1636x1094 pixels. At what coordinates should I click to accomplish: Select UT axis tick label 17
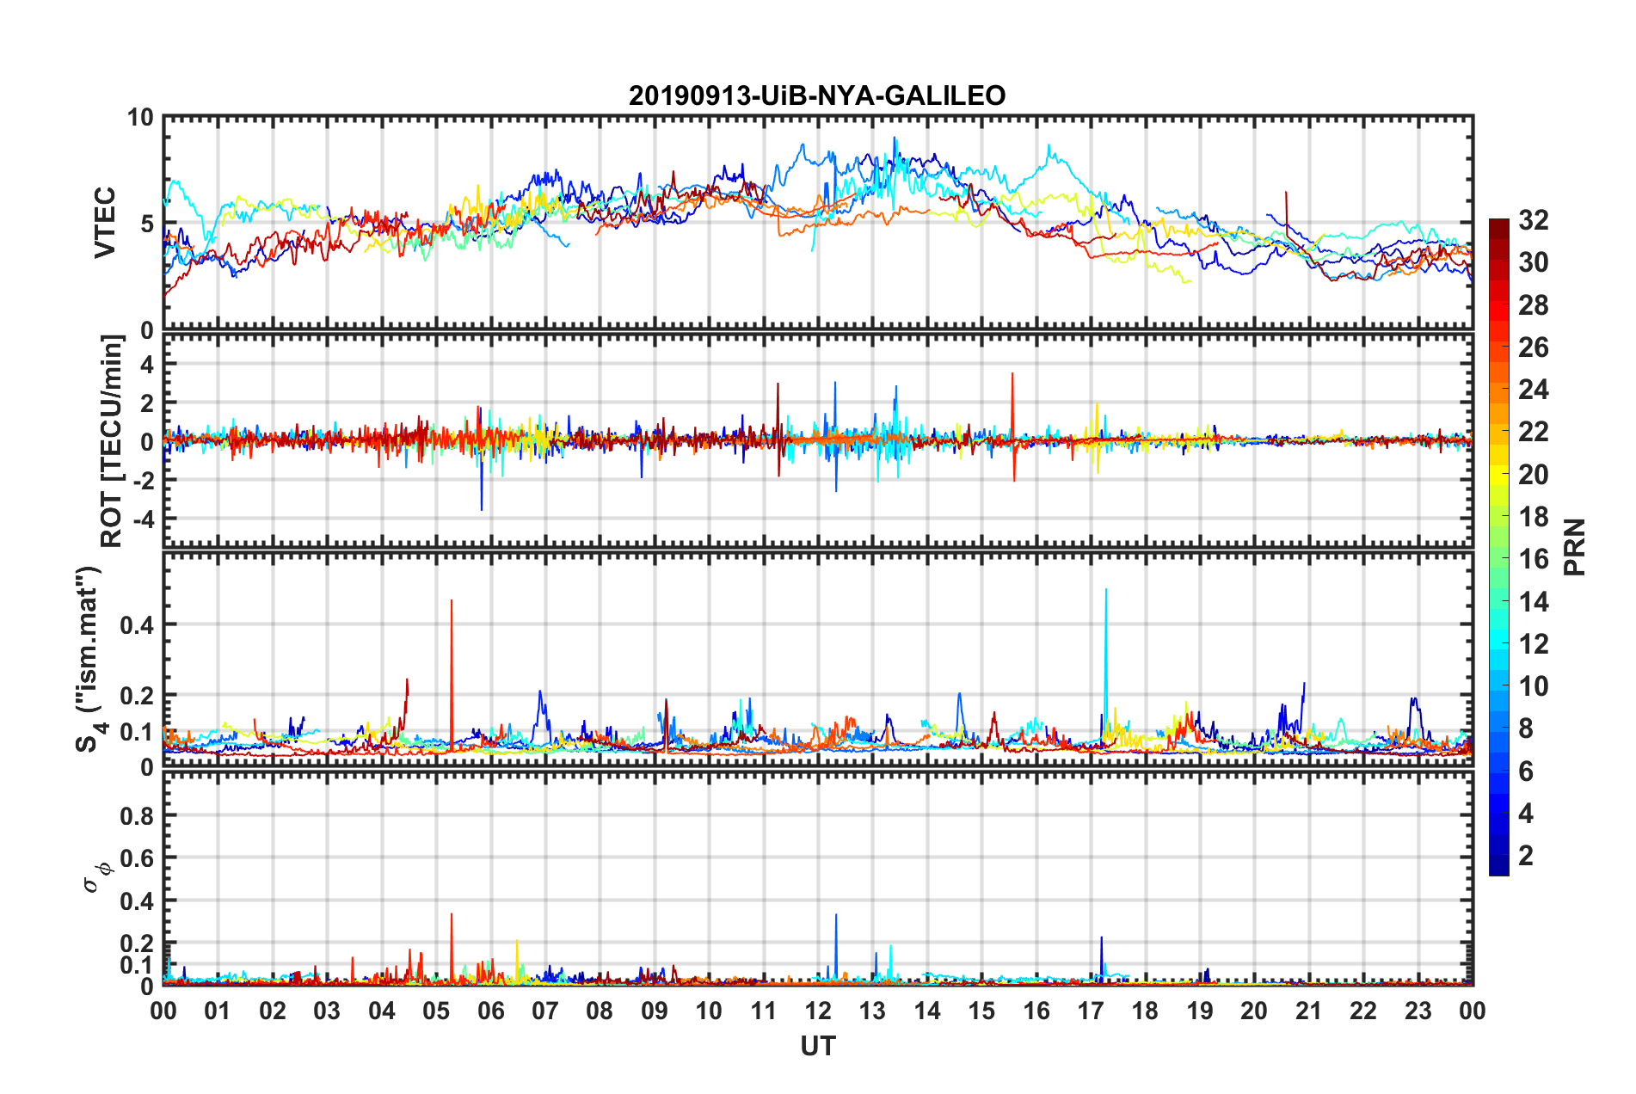(x=1091, y=1011)
